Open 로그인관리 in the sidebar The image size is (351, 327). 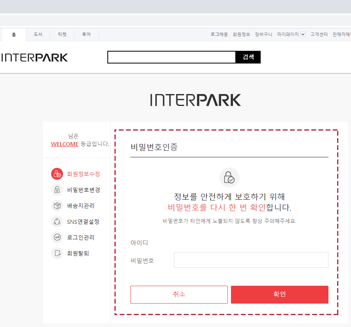81,237
